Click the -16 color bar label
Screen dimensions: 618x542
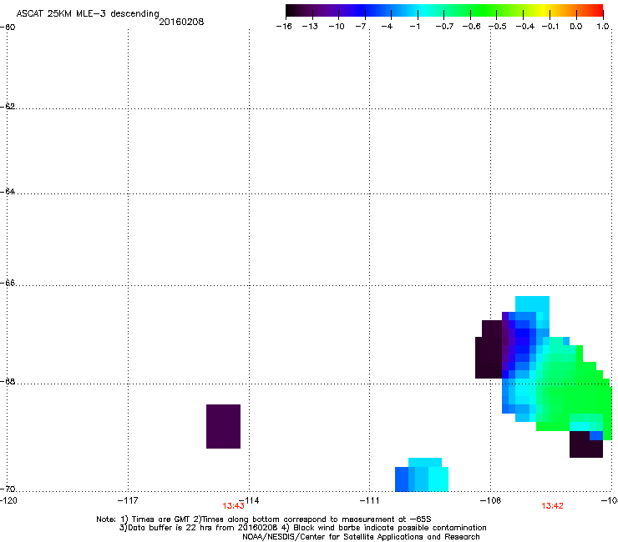(x=284, y=27)
